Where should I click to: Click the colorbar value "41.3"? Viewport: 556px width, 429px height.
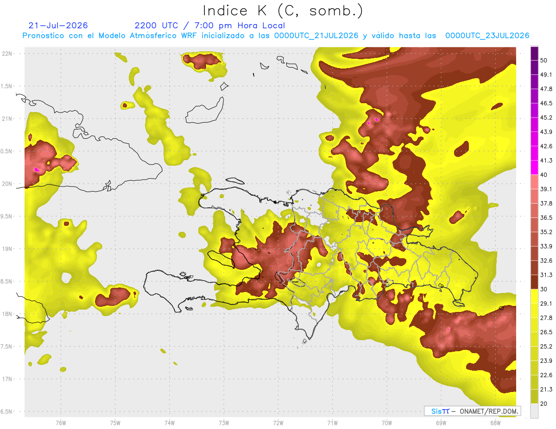pyautogui.click(x=546, y=161)
